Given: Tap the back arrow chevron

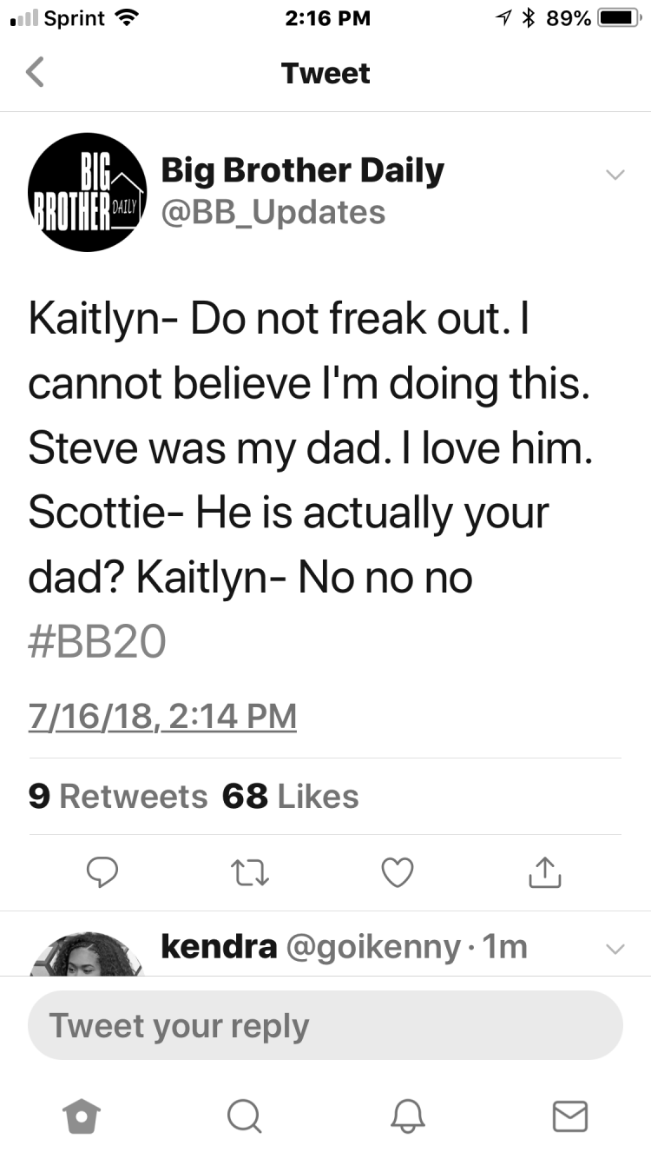Looking at the screenshot, I should click(x=34, y=73).
